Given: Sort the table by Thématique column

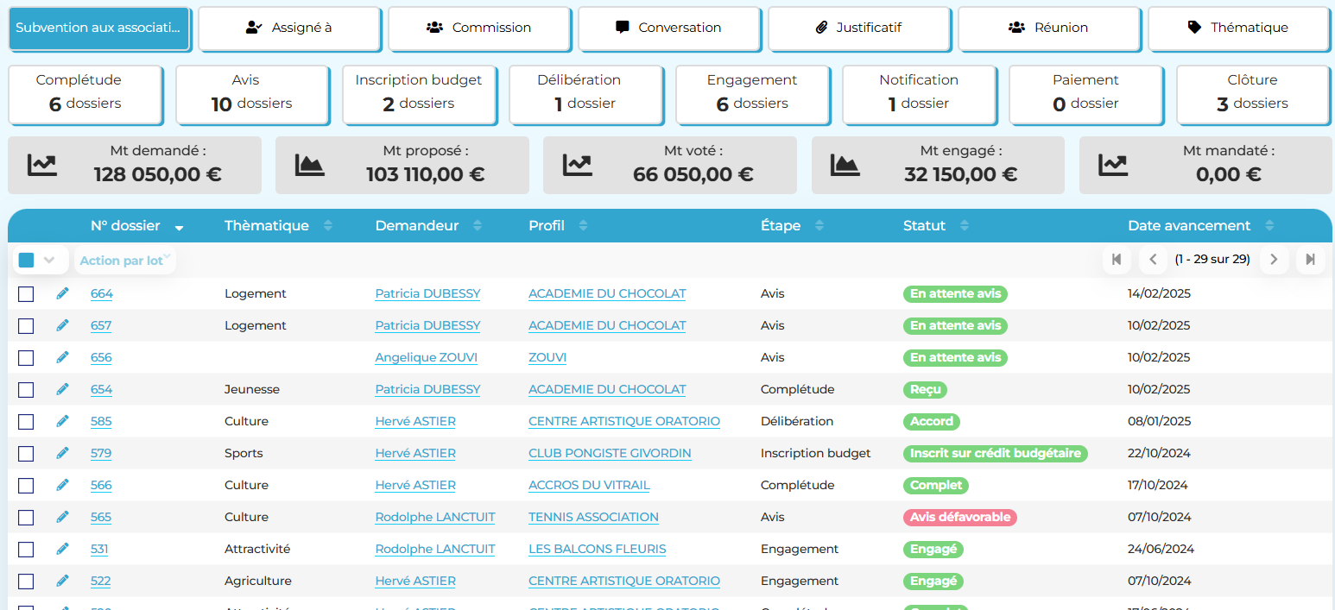Looking at the screenshot, I should (327, 226).
